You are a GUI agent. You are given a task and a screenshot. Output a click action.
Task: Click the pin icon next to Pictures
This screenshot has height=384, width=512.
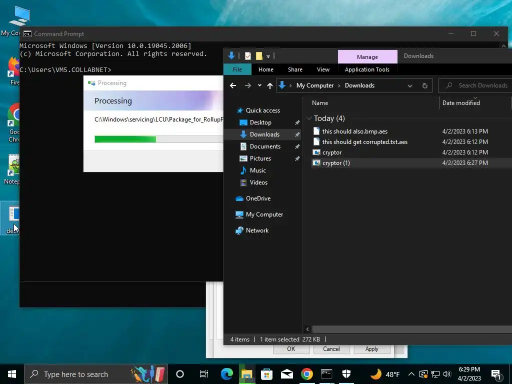click(x=297, y=158)
